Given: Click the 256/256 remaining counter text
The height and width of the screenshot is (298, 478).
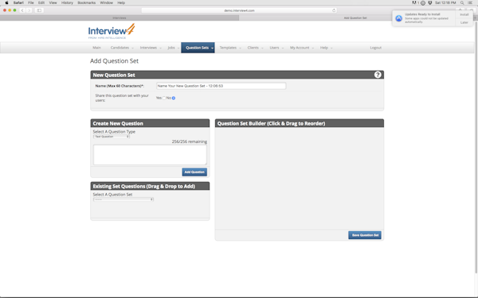Looking at the screenshot, I should 190,141.
